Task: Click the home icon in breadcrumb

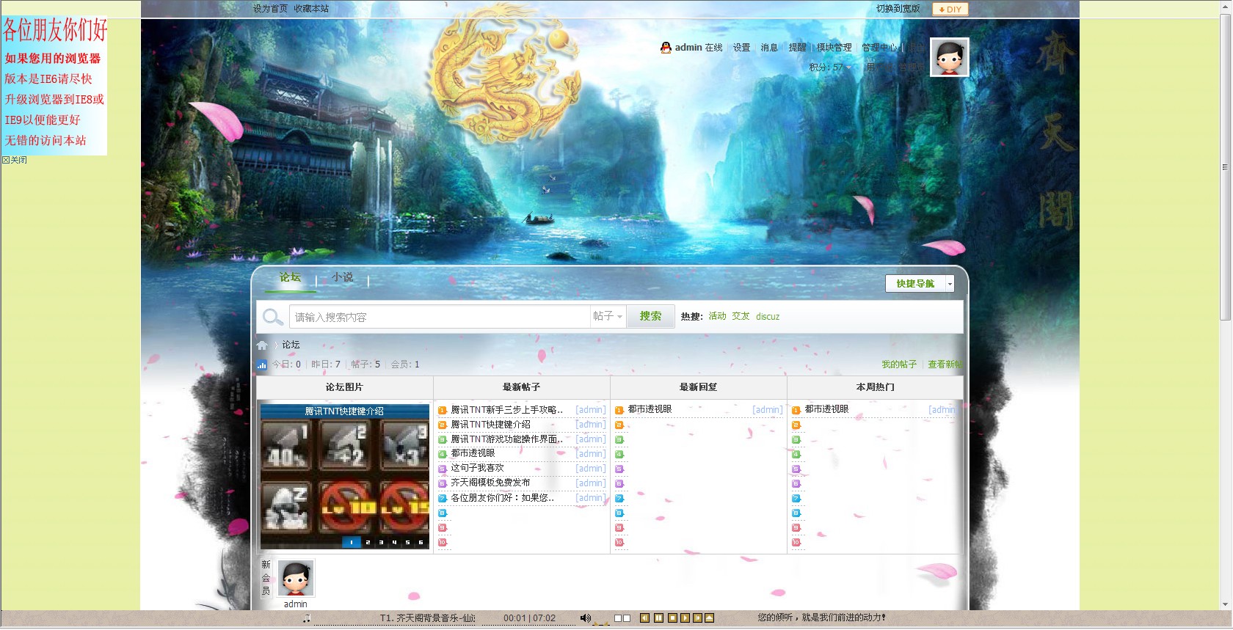Action: click(262, 345)
